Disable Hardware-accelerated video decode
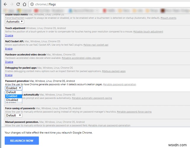 (9, 62)
